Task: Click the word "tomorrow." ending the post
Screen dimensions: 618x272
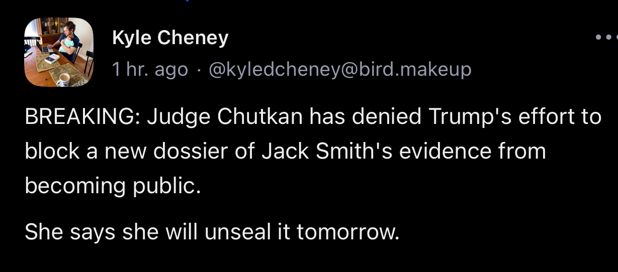Action: [x=348, y=232]
